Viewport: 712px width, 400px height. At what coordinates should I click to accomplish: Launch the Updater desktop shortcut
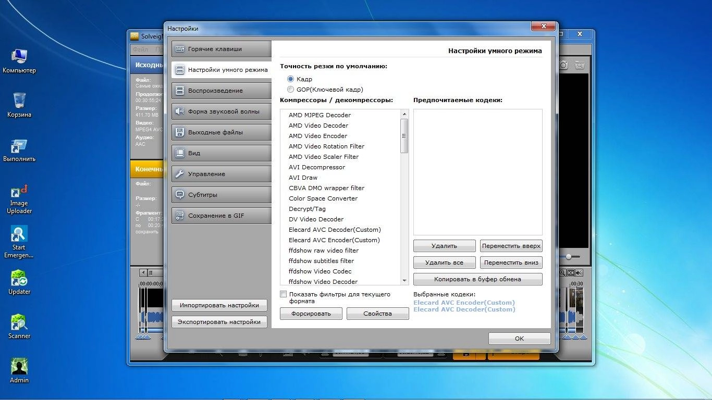(19, 282)
